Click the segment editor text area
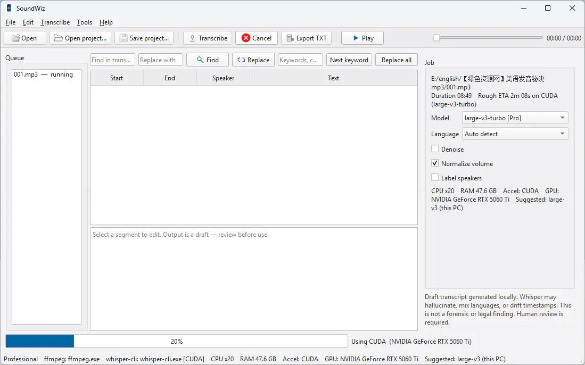Image resolution: width=585 pixels, height=365 pixels. 254,279
